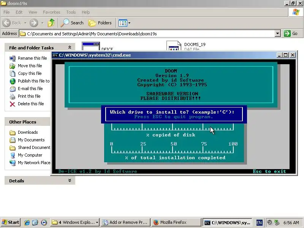Open the Views dropdown arrow

129,23
